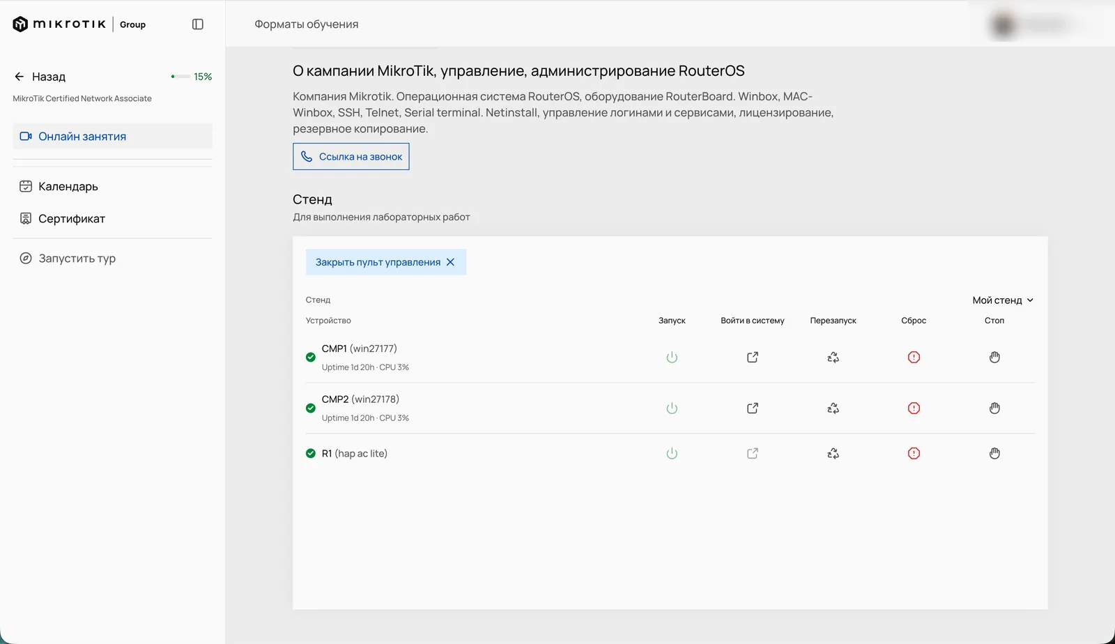Go back with the Назад arrow
The width and height of the screenshot is (1115, 644).
point(40,77)
